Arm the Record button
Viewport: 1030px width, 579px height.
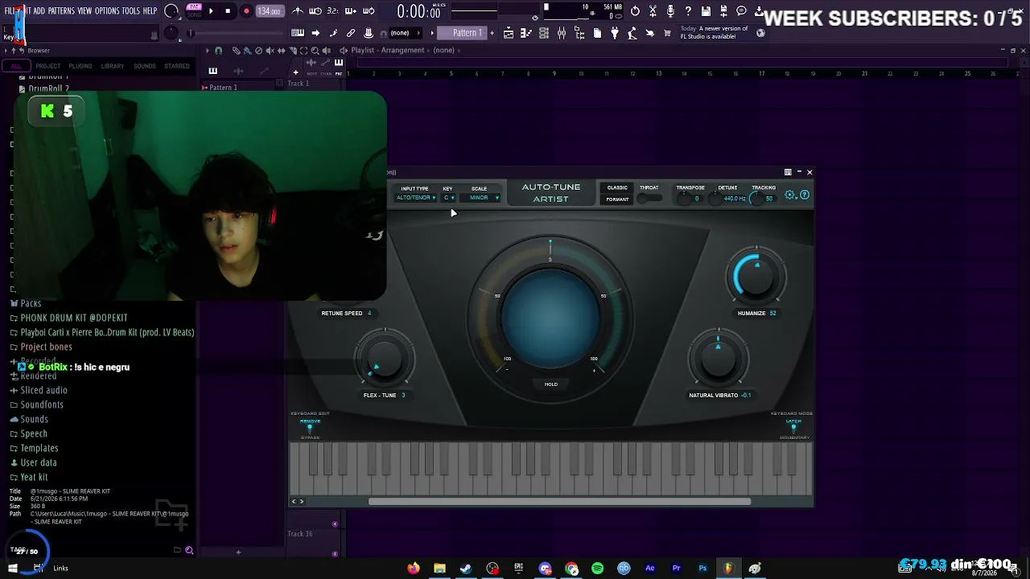click(246, 11)
